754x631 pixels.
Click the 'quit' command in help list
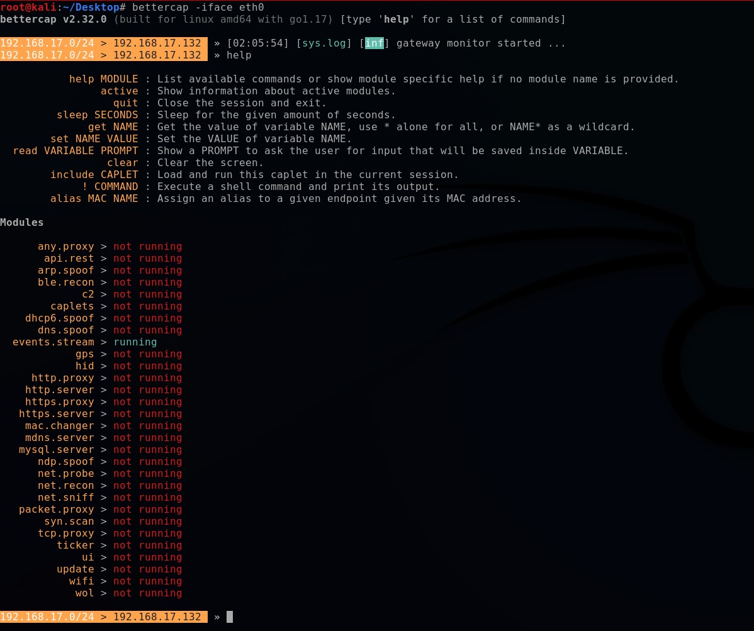(125, 103)
